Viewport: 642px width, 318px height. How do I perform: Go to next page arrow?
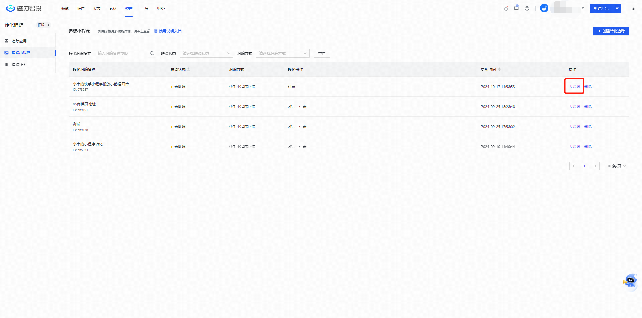coord(595,166)
